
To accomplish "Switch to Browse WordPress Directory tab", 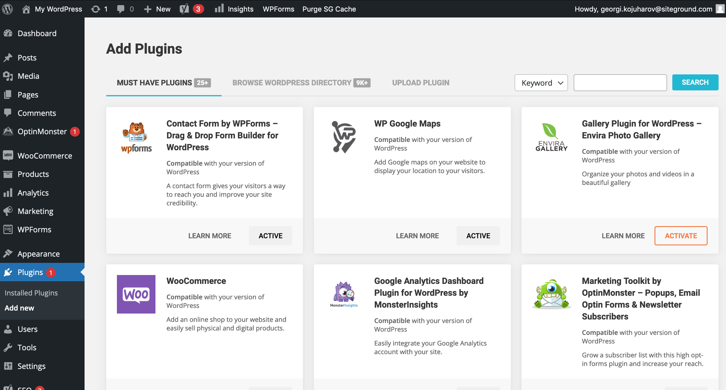I will click(x=301, y=83).
